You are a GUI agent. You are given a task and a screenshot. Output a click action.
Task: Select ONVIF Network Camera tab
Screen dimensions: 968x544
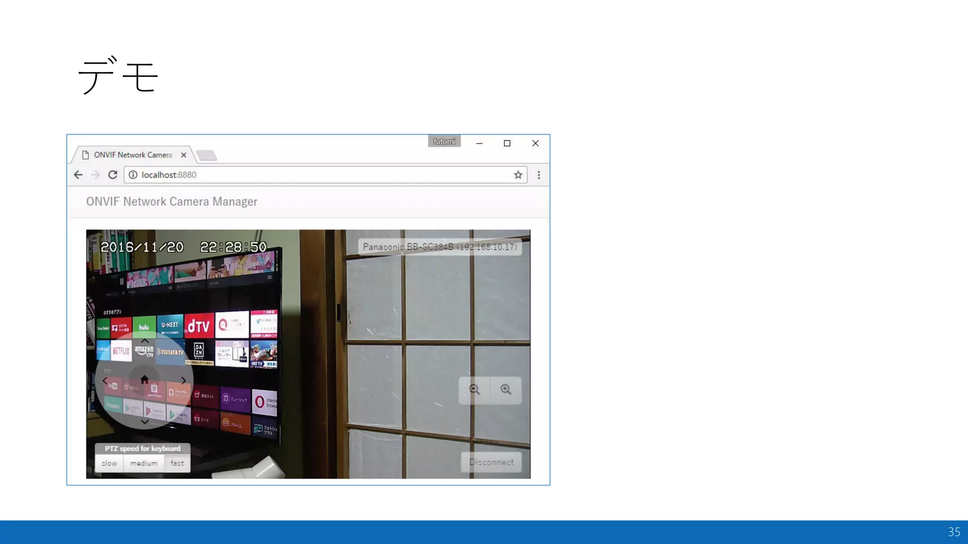[x=132, y=155]
